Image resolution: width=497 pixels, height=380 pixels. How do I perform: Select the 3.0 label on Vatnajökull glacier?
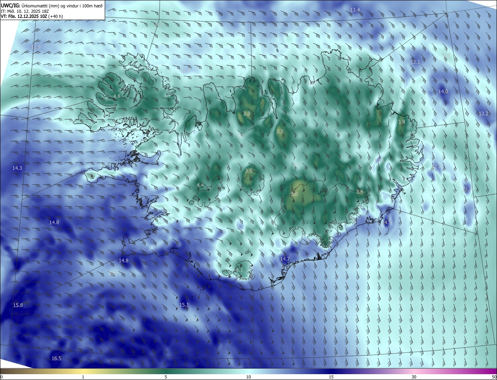tap(294, 194)
